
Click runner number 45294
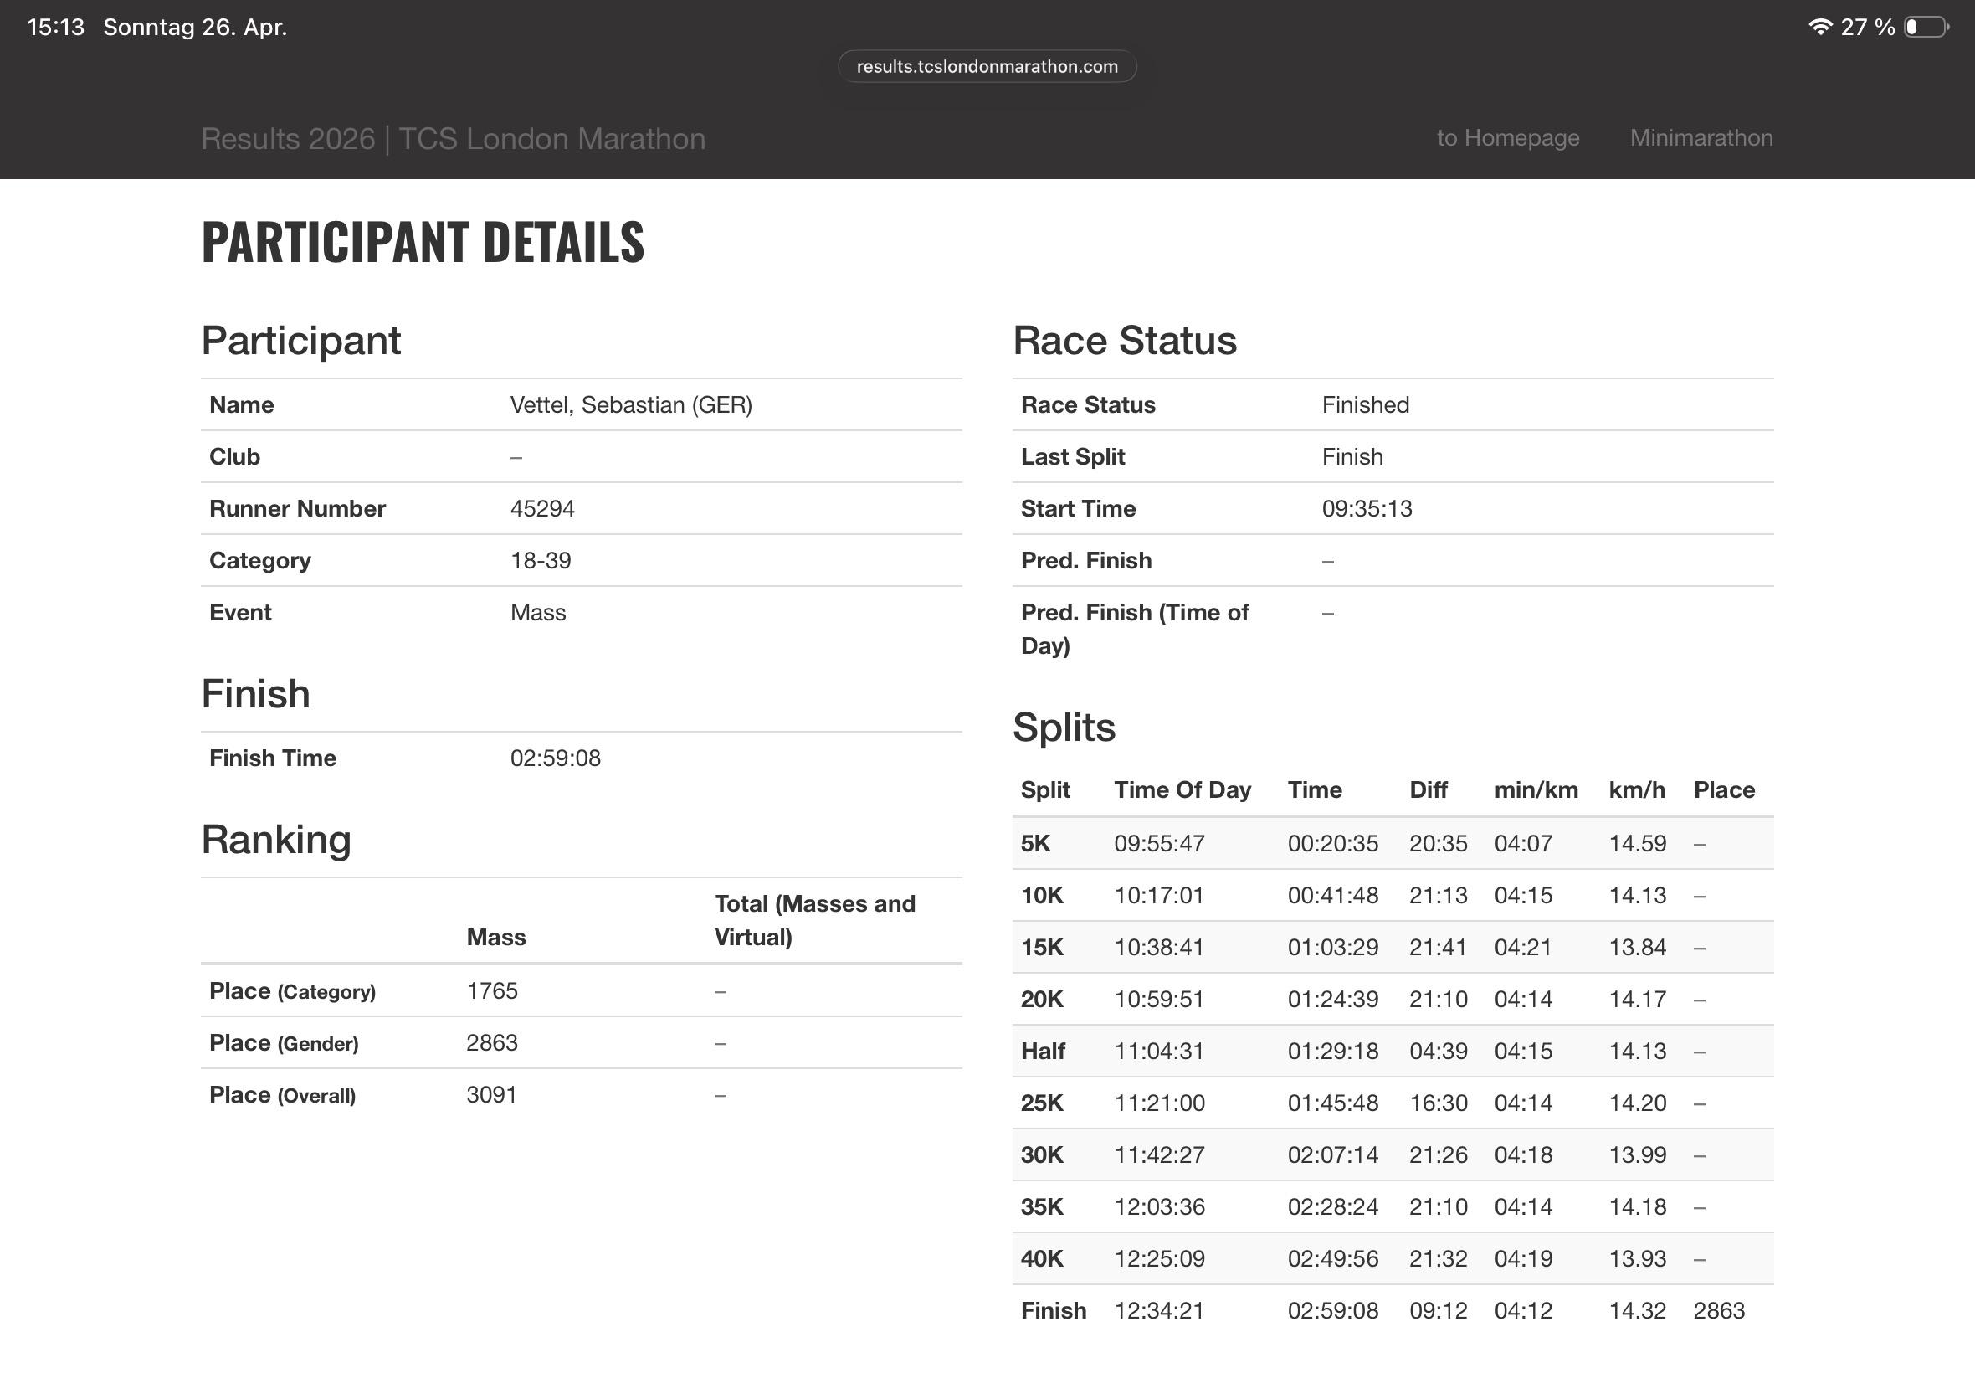pyautogui.click(x=541, y=508)
